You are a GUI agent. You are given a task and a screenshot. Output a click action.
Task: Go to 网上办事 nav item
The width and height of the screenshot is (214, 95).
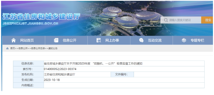tap(109, 40)
